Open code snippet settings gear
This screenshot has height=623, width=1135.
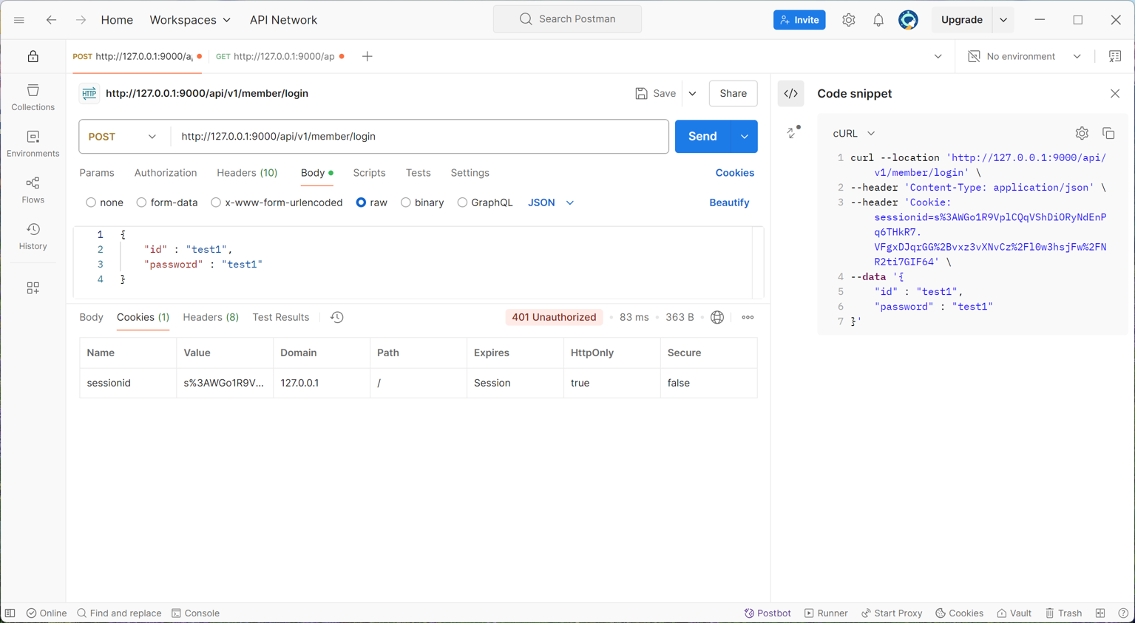pyautogui.click(x=1082, y=134)
